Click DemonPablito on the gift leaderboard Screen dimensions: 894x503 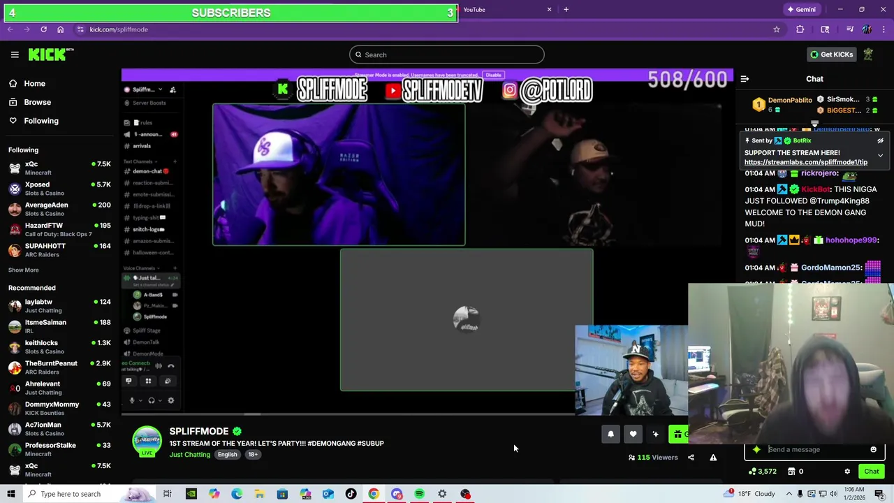pyautogui.click(x=789, y=101)
